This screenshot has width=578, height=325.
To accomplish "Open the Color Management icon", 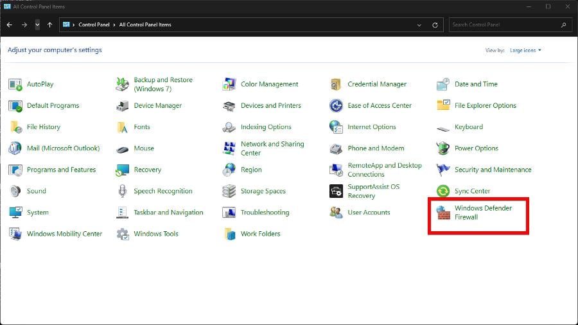I will pyautogui.click(x=229, y=84).
